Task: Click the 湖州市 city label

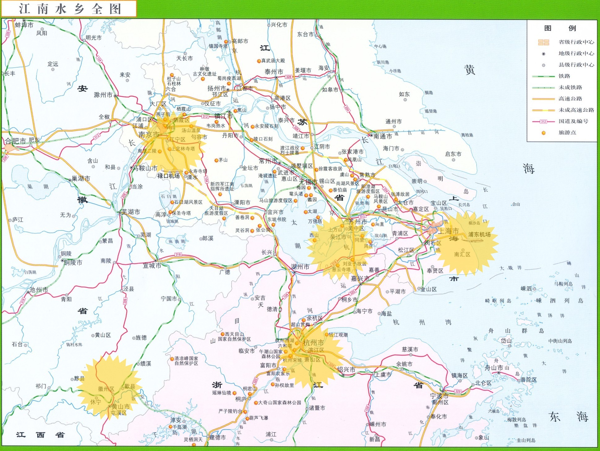Action: [300, 267]
